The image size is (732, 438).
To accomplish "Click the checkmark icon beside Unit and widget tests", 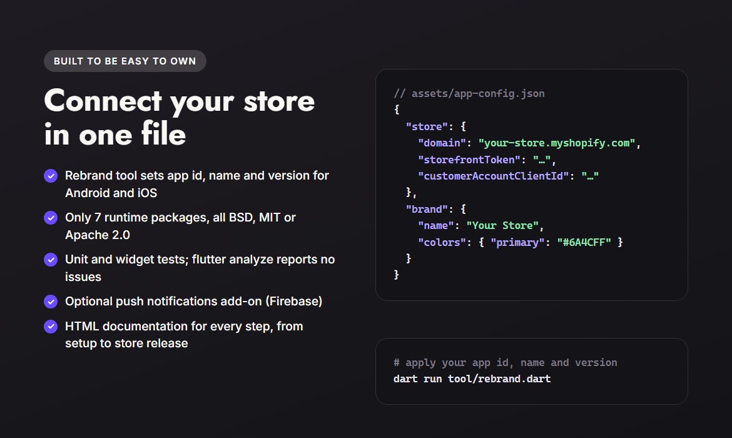I will 51,260.
